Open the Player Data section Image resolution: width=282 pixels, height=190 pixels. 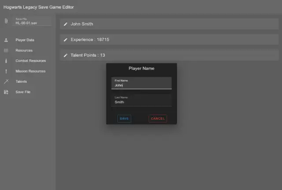point(25,40)
